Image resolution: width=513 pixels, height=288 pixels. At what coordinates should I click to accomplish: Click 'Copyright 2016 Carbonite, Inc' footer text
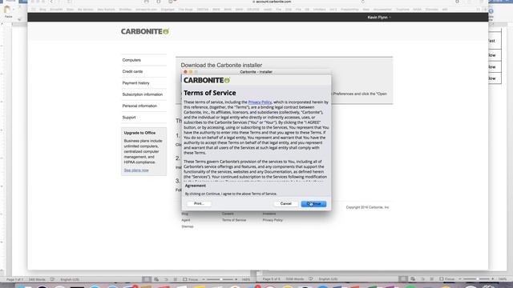tap(367, 207)
